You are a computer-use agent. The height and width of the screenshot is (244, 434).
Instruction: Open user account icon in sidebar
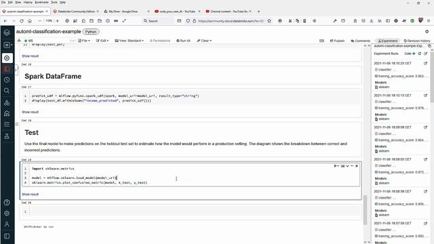pyautogui.click(x=7, y=224)
